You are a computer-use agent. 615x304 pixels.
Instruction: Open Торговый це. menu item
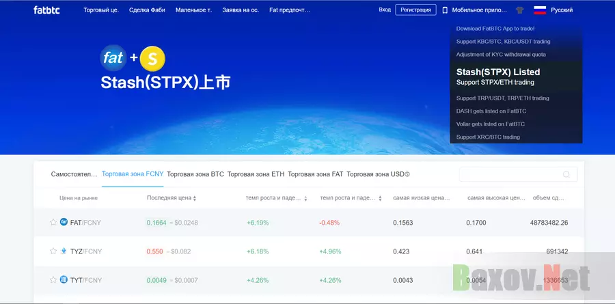click(x=101, y=10)
